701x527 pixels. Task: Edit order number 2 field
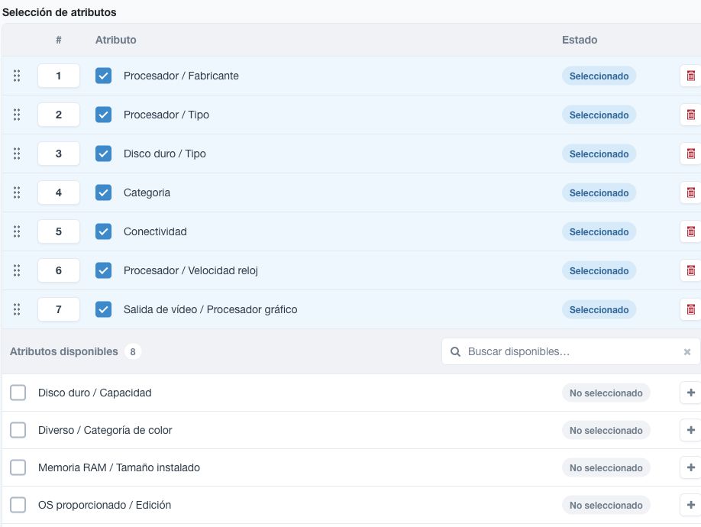pyautogui.click(x=59, y=115)
